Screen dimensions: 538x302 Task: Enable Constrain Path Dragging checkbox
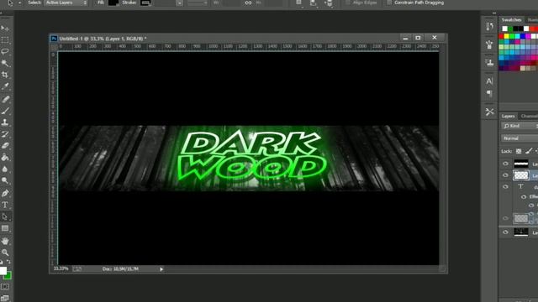pyautogui.click(x=389, y=3)
